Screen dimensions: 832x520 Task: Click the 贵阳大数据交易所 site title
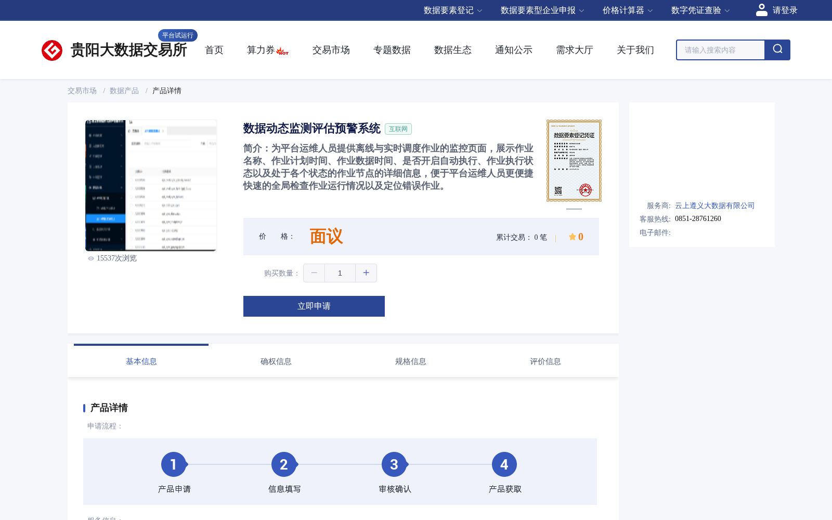coord(128,50)
